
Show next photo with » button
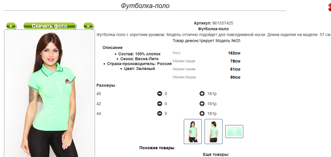88,26
